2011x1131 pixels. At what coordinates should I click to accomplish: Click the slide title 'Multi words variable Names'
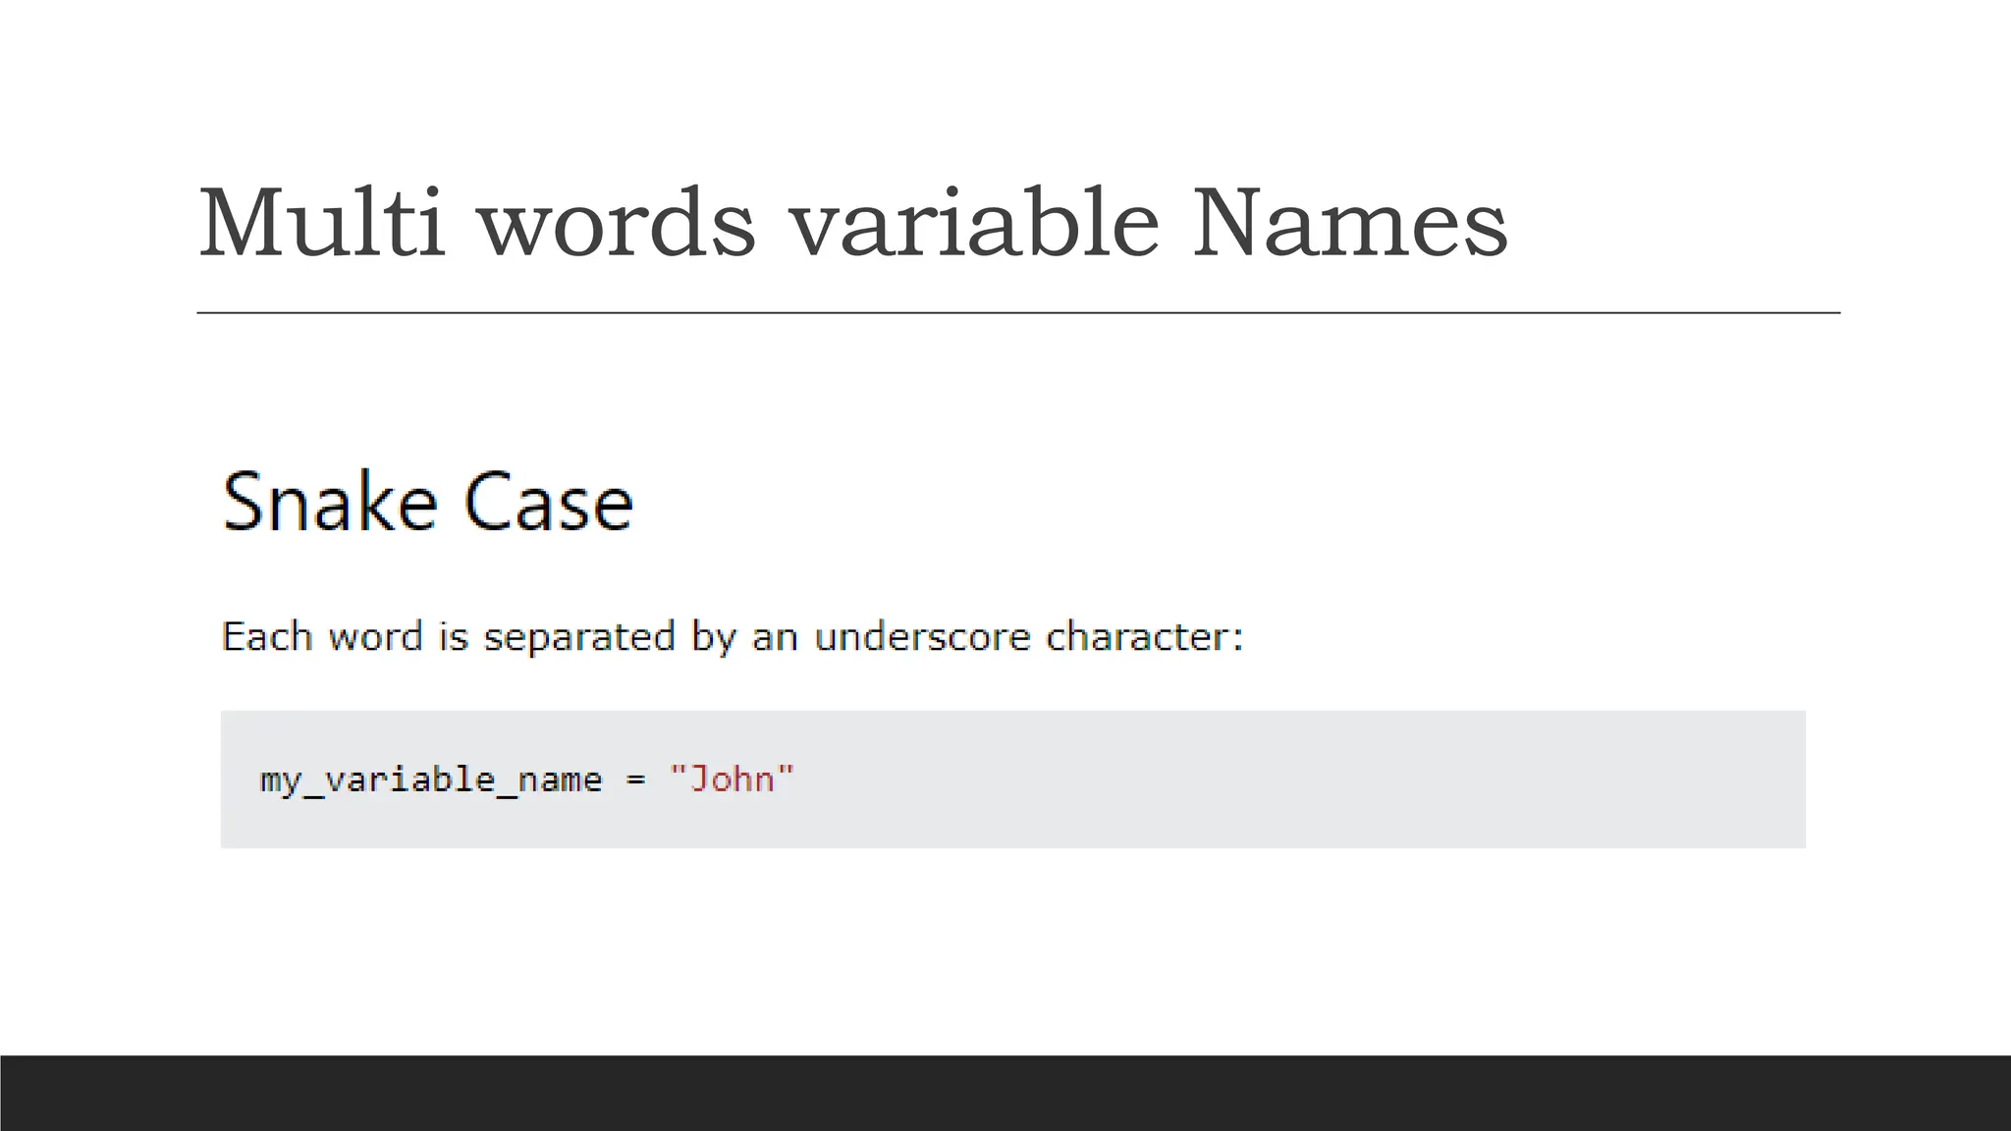(852, 223)
